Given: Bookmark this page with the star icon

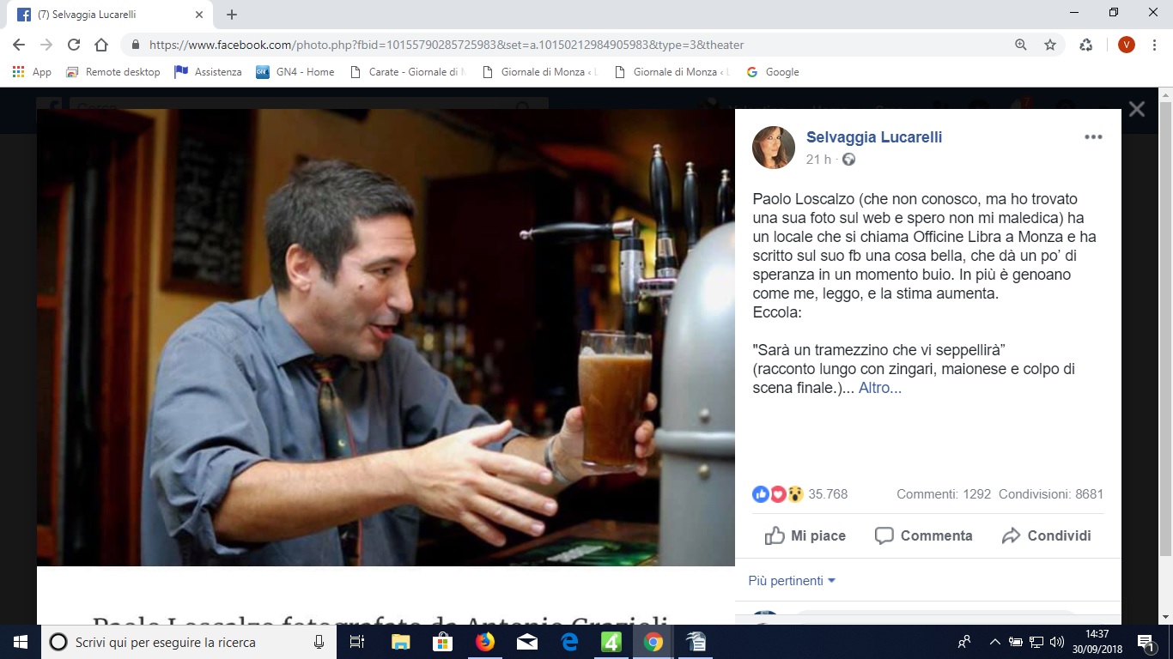Looking at the screenshot, I should pyautogui.click(x=1049, y=45).
